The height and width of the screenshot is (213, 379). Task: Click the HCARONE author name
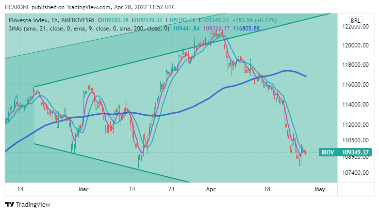(17, 8)
